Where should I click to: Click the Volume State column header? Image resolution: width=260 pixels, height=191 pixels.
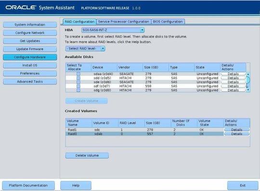coord(210,123)
